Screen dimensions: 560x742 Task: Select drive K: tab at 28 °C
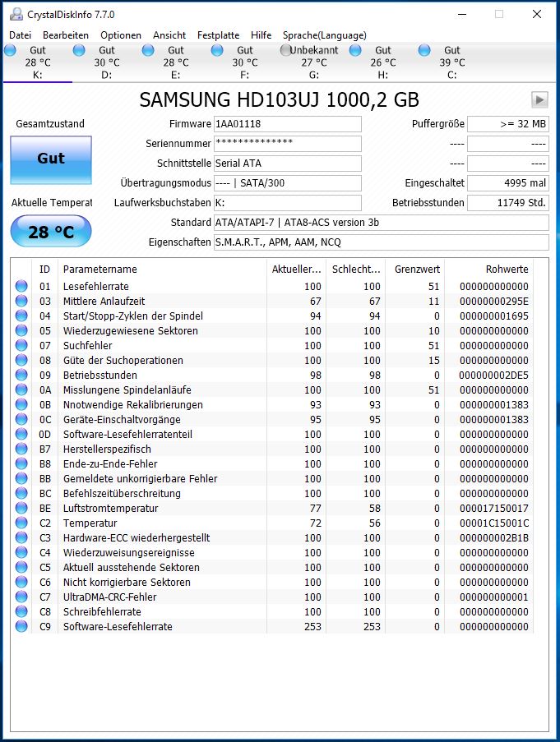(37, 62)
